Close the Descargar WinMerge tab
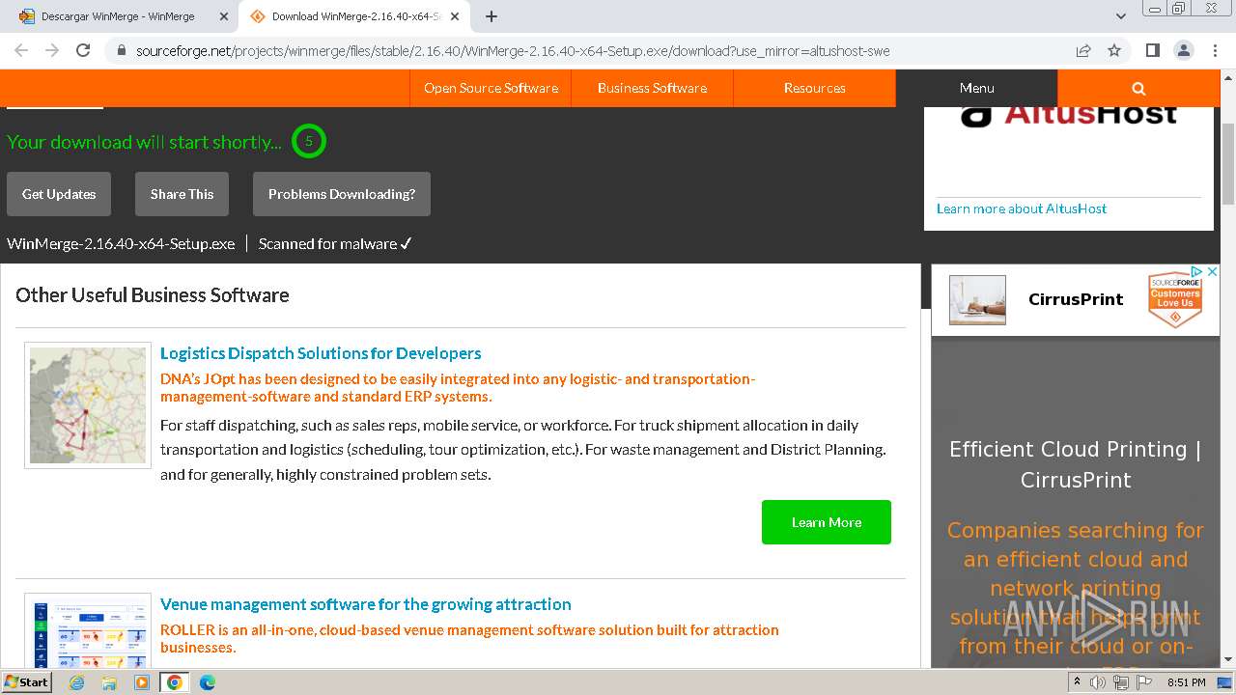The width and height of the screenshot is (1236, 695). pos(224,16)
